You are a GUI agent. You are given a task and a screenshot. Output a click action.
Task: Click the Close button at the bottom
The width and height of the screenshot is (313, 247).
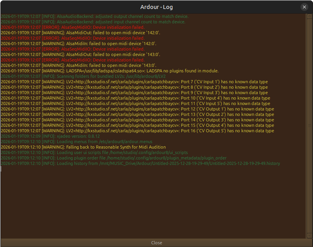tap(156, 243)
